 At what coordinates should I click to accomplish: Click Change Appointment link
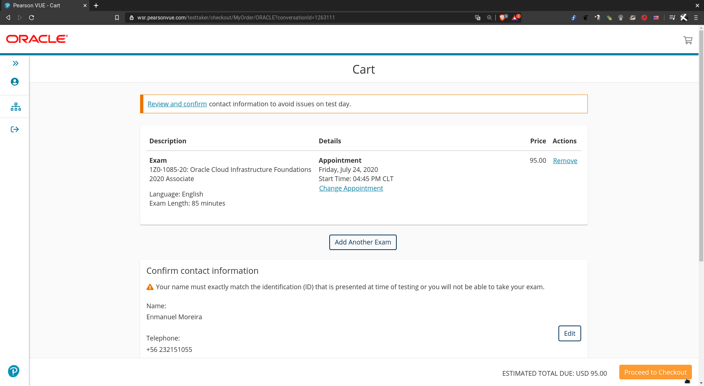pos(351,188)
